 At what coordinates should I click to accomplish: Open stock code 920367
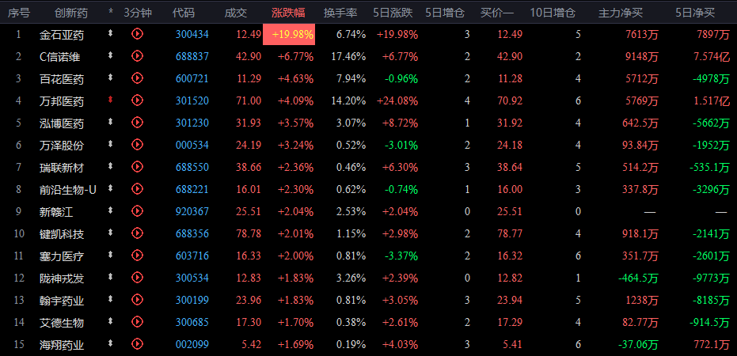point(192,212)
